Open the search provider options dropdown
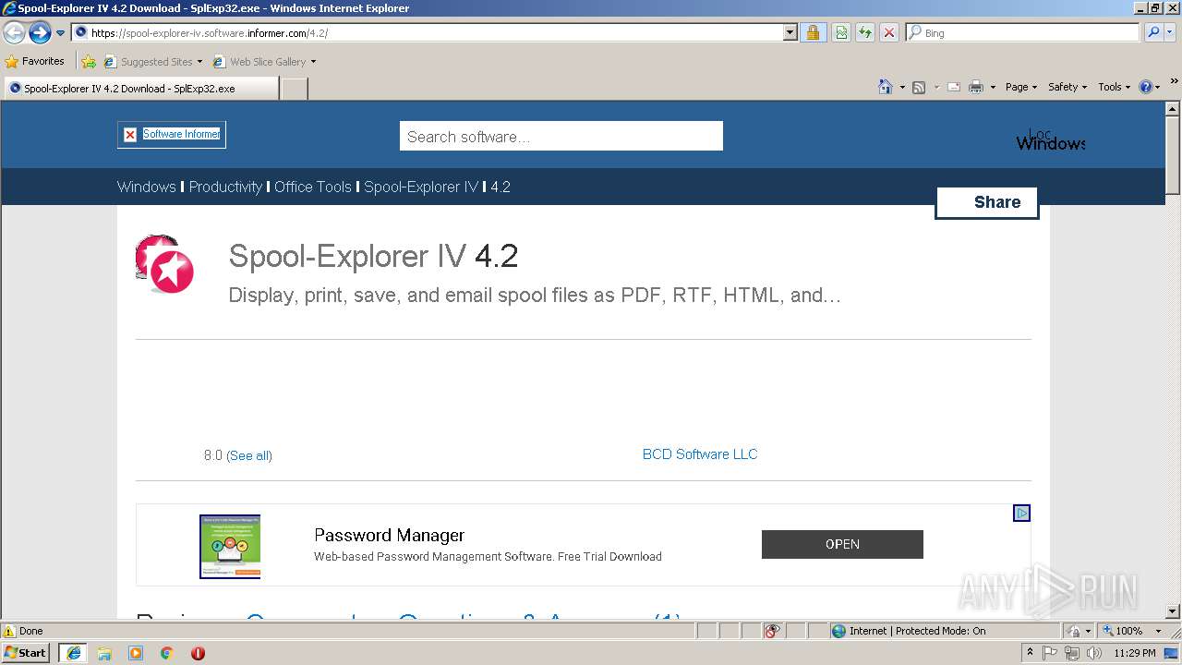Image resolution: width=1182 pixels, height=665 pixels. click(x=1171, y=32)
